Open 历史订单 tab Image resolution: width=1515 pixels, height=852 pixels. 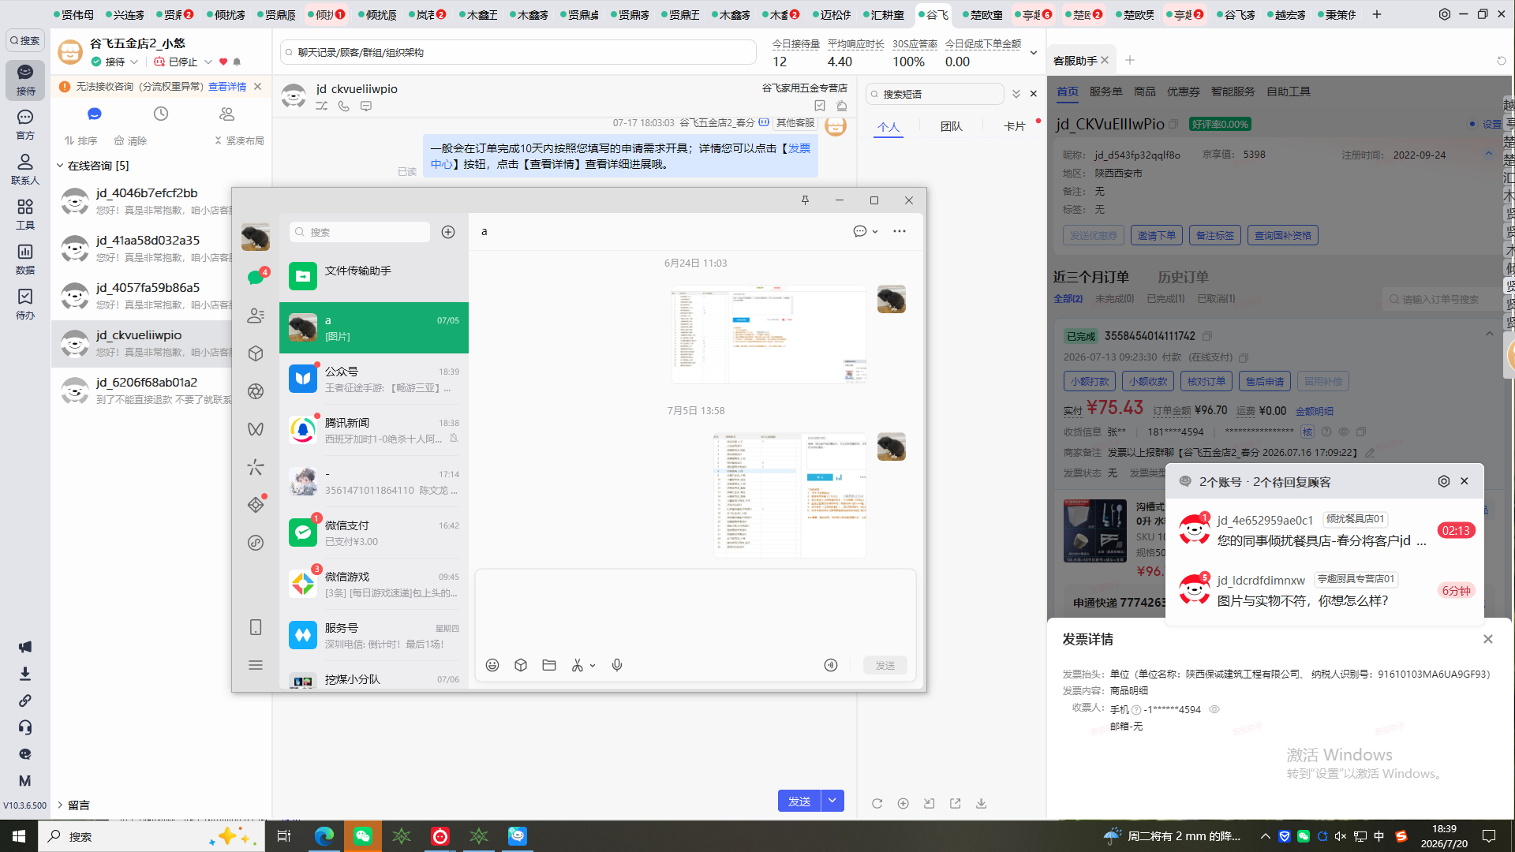(1183, 277)
